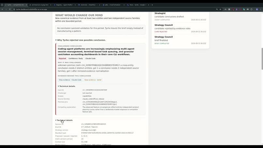Select the Card ID value

pyautogui.click(x=95, y=90)
